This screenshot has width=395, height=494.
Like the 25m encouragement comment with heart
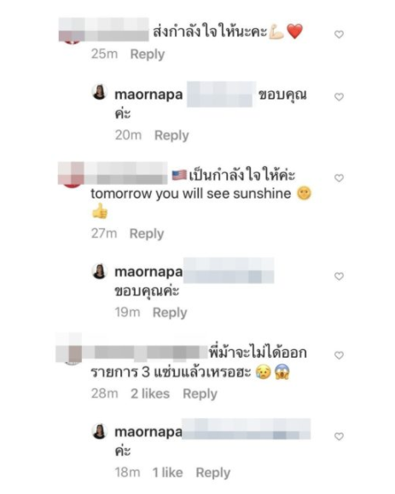[339, 34]
